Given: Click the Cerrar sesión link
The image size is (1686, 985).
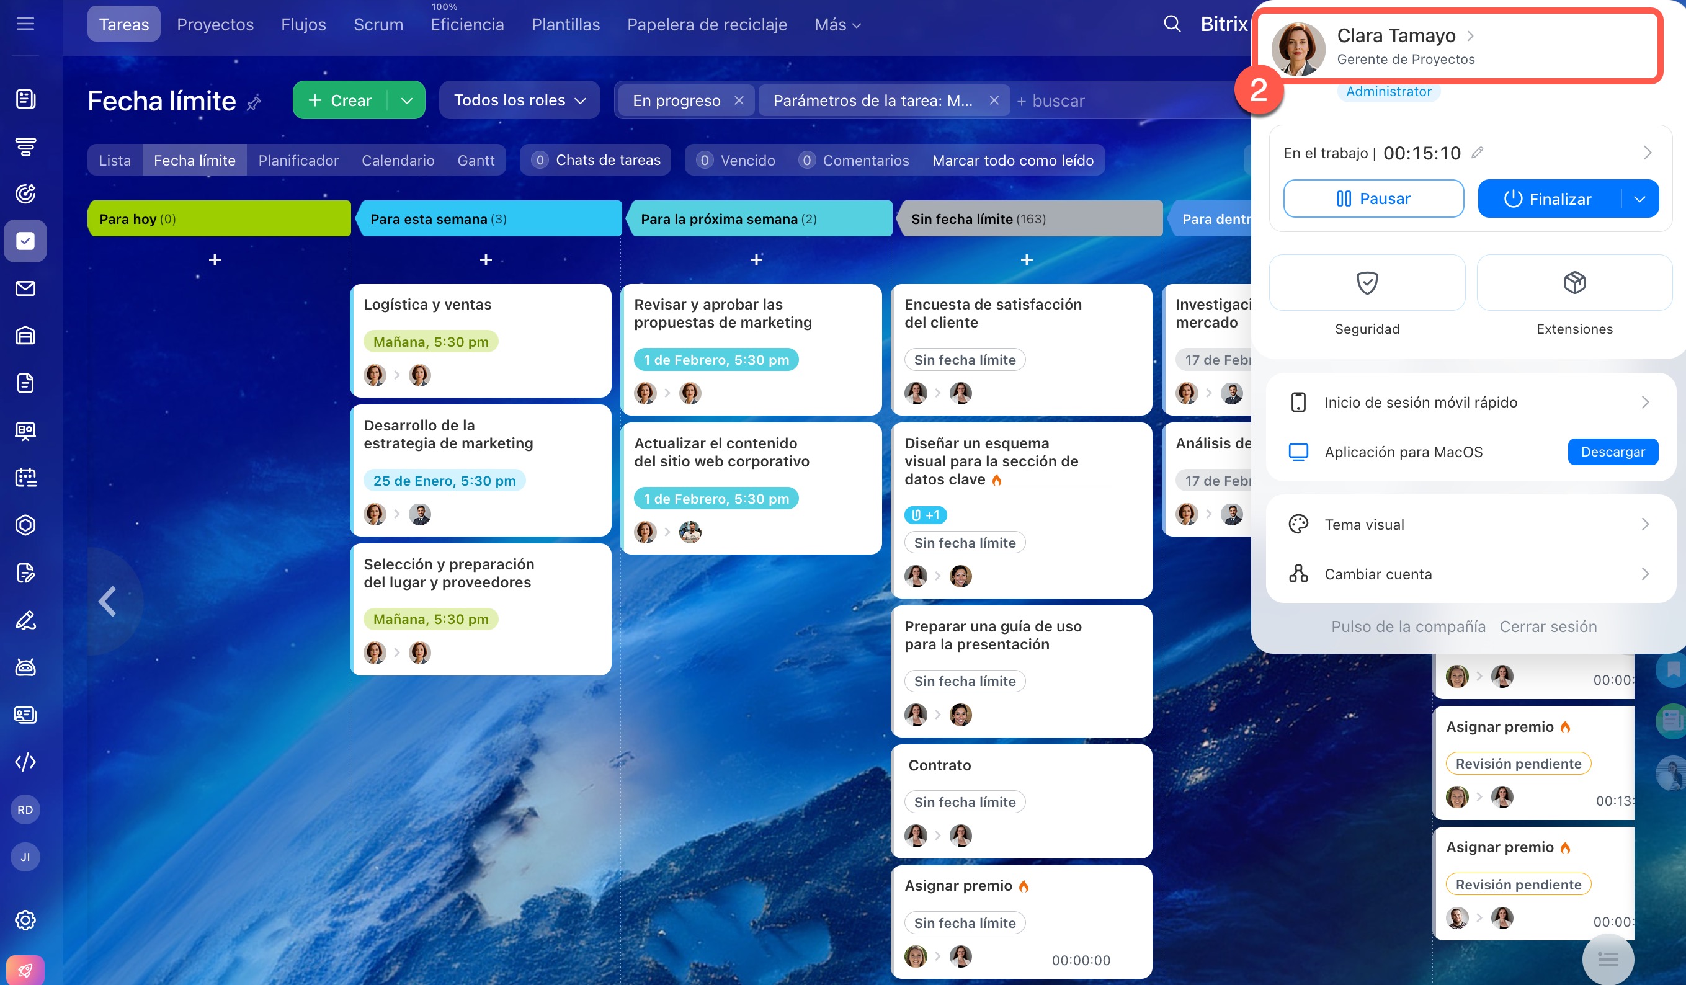Looking at the screenshot, I should pos(1548,626).
